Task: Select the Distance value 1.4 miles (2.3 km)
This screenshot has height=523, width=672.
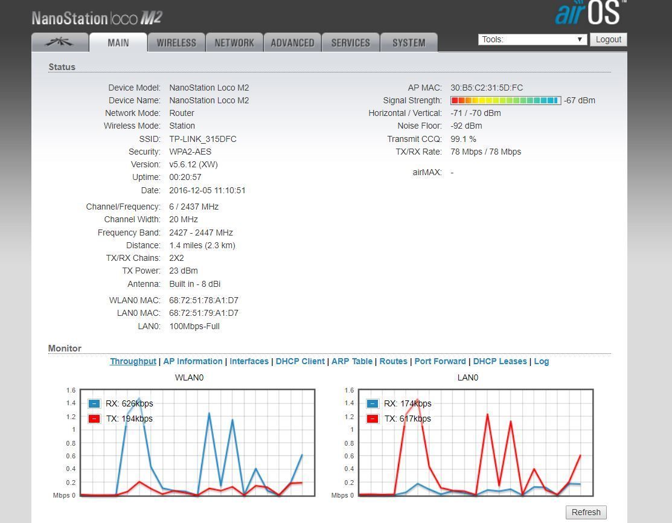Action: [x=202, y=245]
